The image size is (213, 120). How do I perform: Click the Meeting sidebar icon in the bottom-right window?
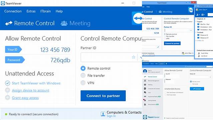[145, 85]
